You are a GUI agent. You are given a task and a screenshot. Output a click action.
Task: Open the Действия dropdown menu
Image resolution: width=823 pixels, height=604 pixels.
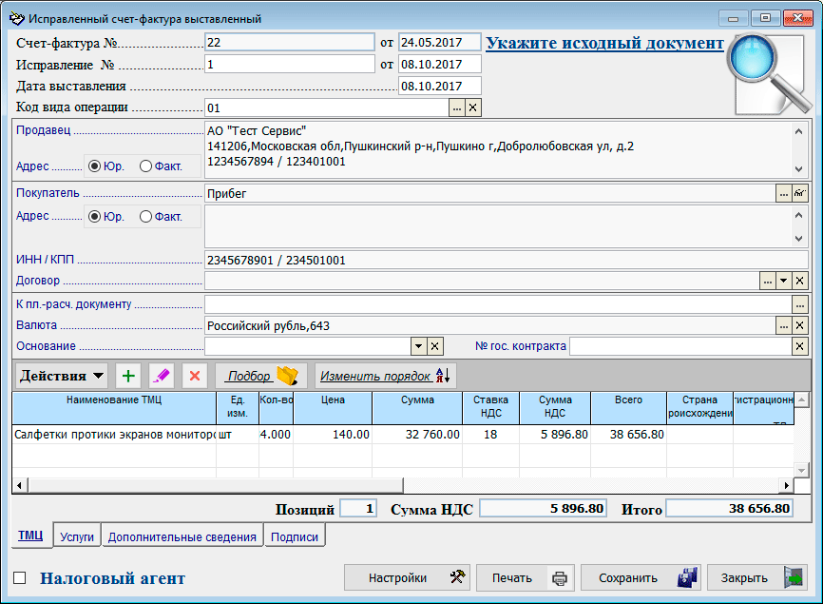tap(62, 376)
